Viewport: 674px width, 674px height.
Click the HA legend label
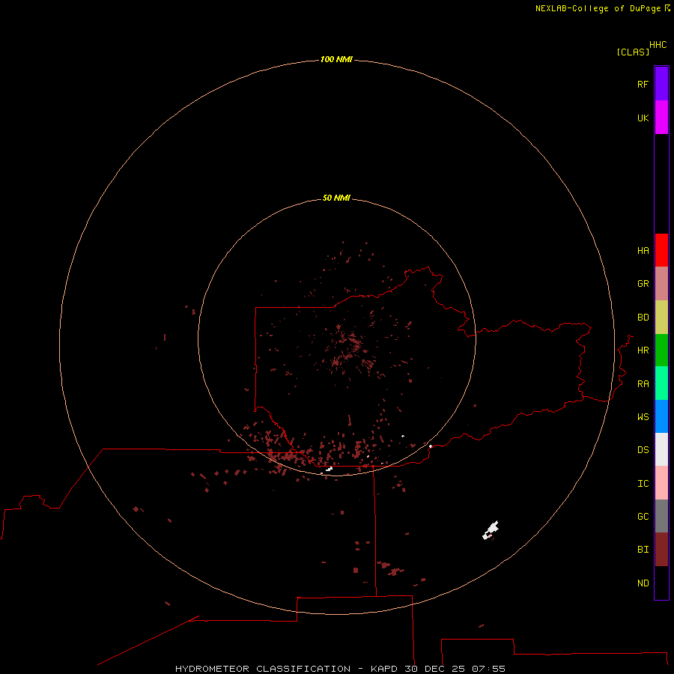point(643,251)
